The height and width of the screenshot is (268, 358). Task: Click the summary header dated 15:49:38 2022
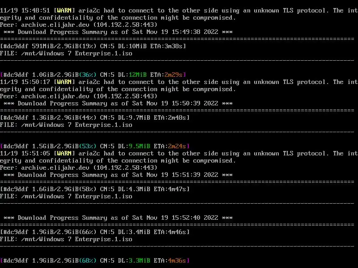pyautogui.click(x=118, y=32)
